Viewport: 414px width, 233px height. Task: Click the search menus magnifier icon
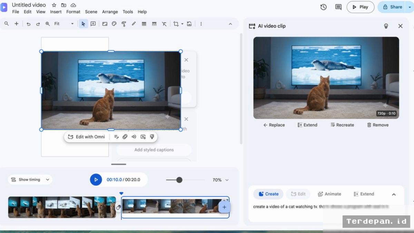(7, 24)
